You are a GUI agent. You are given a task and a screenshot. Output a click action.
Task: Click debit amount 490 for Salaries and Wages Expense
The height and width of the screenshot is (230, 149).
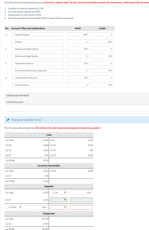[78, 49]
